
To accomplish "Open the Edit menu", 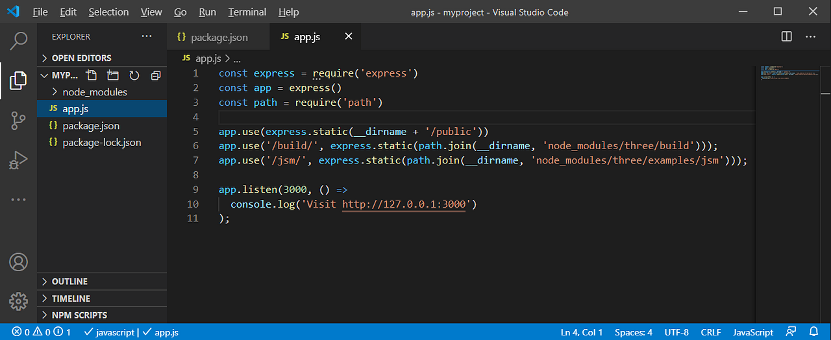I will tap(68, 12).
